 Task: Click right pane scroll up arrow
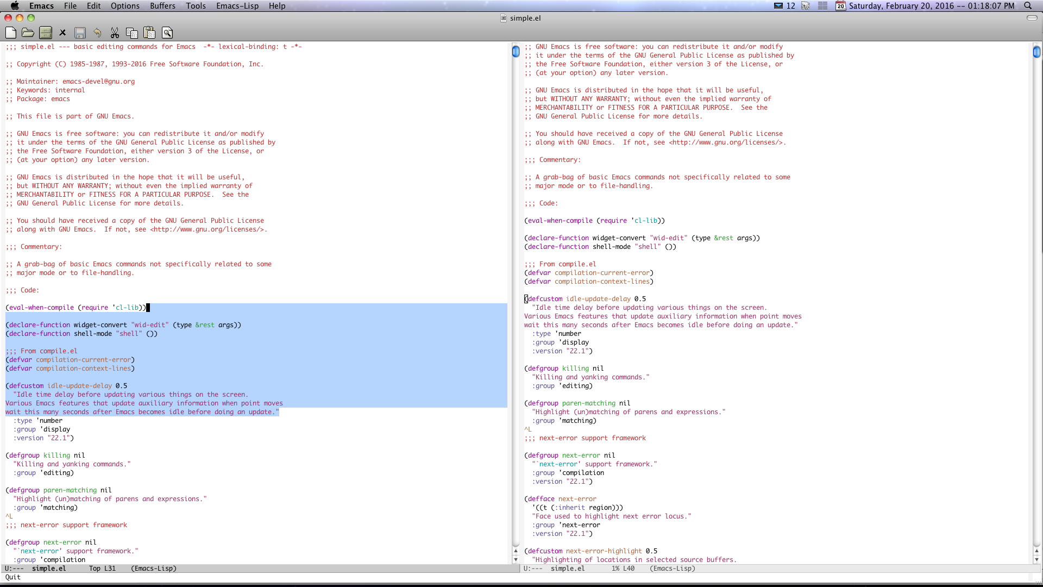pos(1036,551)
